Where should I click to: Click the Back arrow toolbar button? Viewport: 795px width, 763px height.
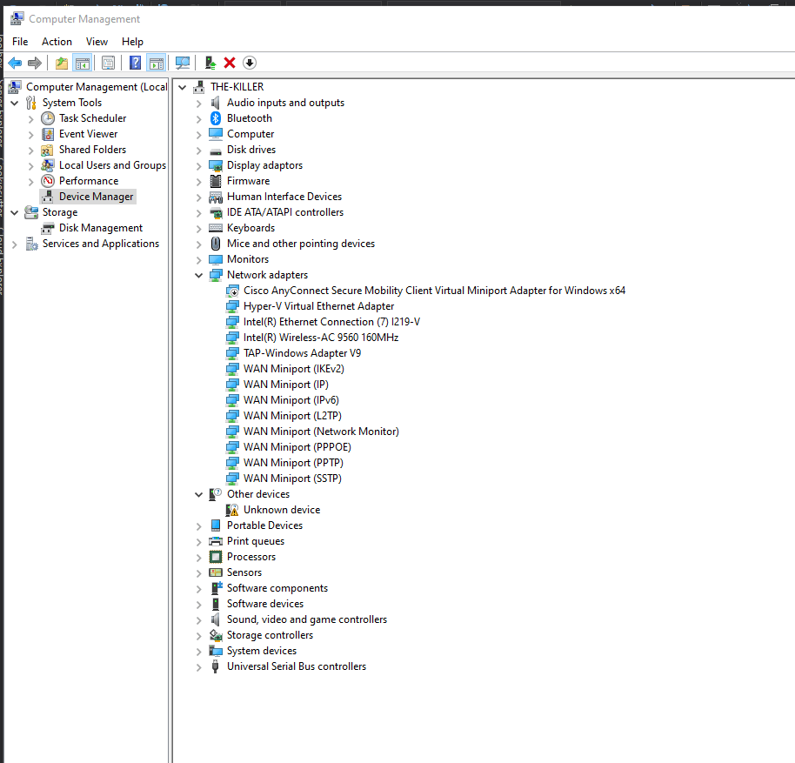pos(15,63)
